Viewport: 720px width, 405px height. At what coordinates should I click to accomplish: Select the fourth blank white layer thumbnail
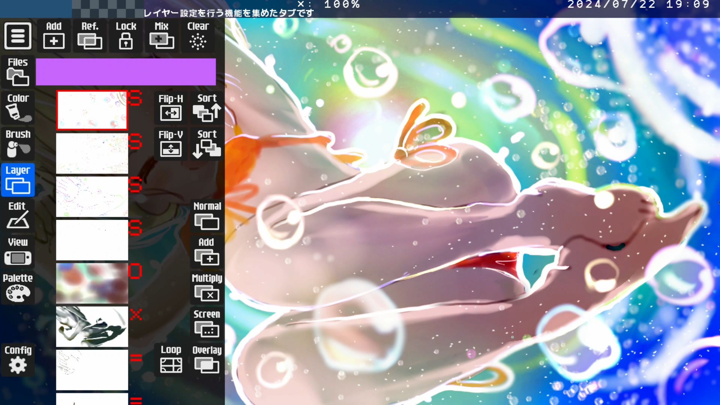(92, 240)
